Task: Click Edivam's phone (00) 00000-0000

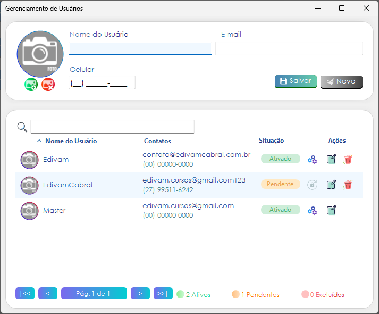Action: coord(168,164)
